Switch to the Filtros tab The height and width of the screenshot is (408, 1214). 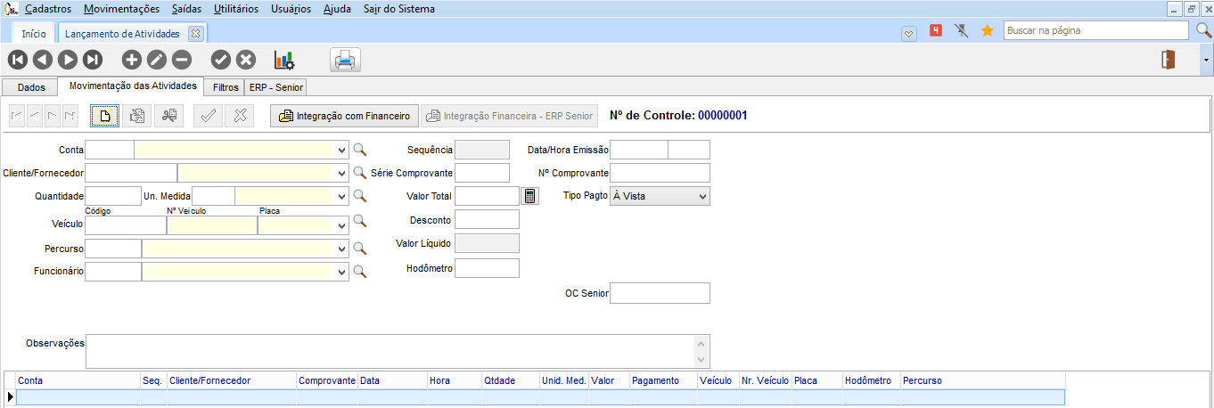(226, 87)
